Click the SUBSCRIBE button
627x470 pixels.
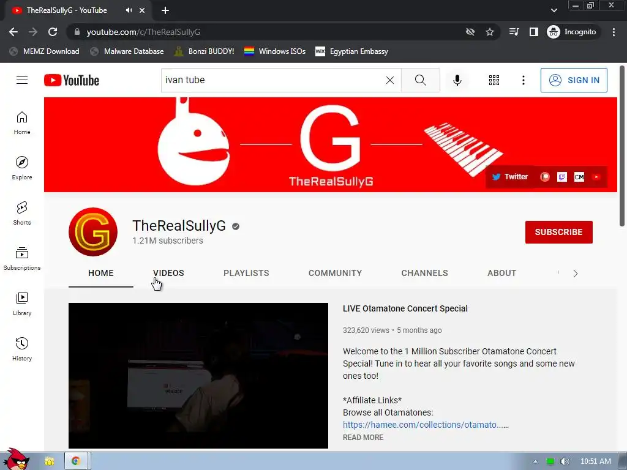558,232
